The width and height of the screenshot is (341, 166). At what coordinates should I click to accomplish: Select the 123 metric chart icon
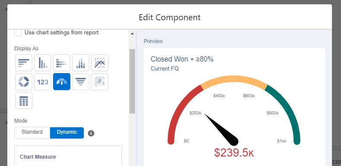(x=43, y=82)
